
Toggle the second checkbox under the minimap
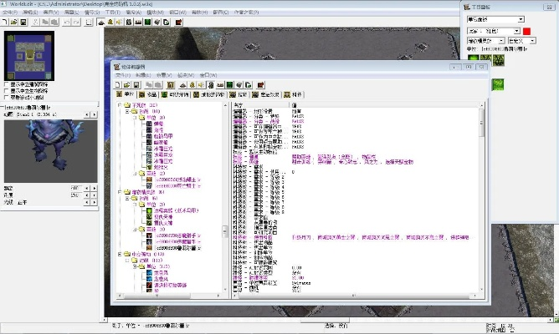coord(7,90)
